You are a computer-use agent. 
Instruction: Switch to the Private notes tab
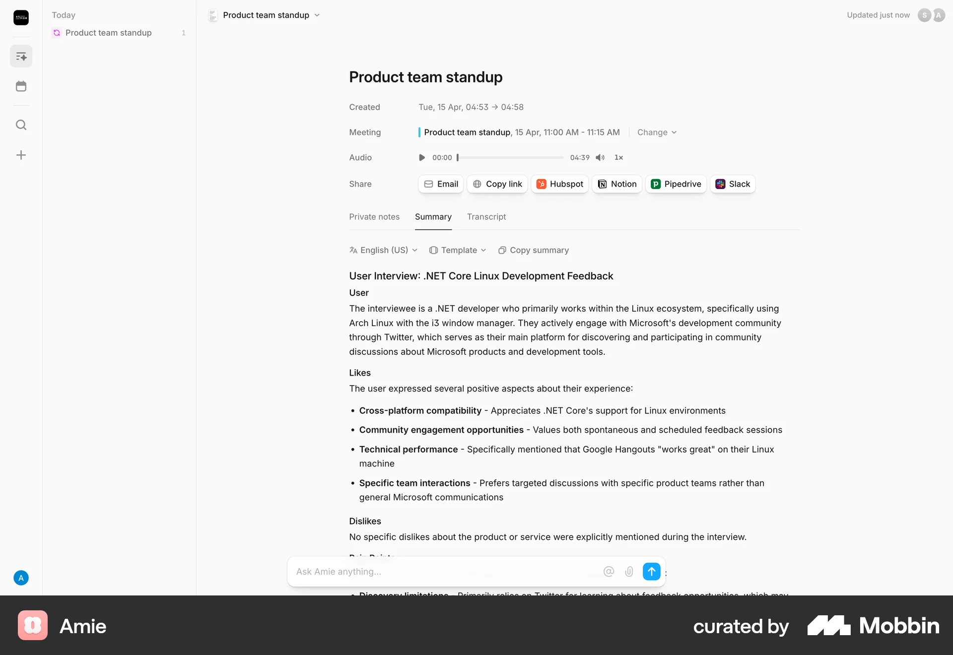click(374, 217)
